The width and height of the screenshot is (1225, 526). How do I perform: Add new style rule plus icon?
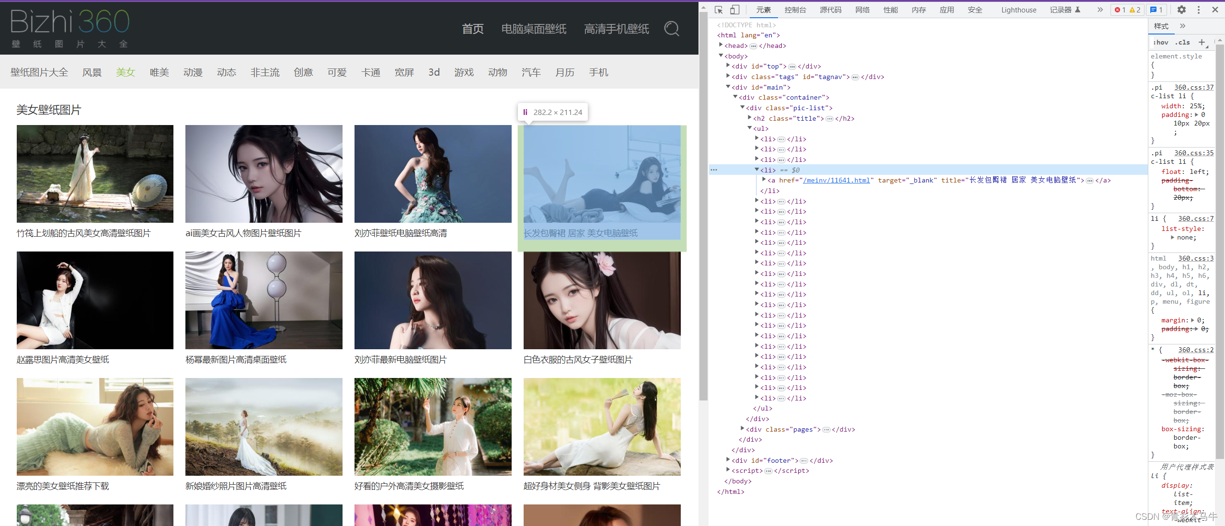[1202, 42]
